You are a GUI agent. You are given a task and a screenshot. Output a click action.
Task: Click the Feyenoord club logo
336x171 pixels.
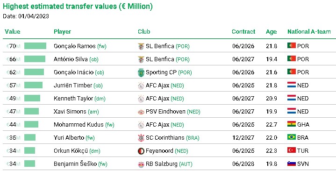point(141,151)
